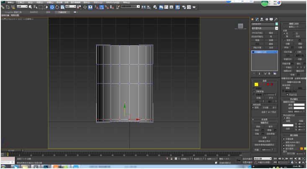Image resolution: width=307 pixels, height=169 pixels.
Task: Toggle the 3D Snaps icon
Action: [x=96, y=7]
